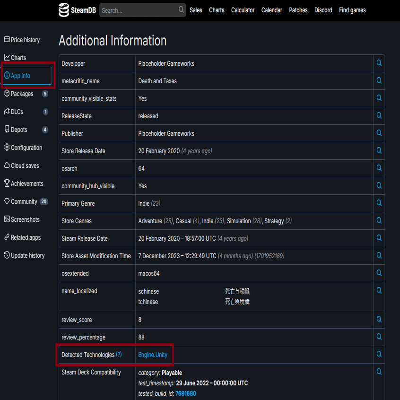Open Charts sidebar tab
This screenshot has height=400, width=400.
click(15, 58)
